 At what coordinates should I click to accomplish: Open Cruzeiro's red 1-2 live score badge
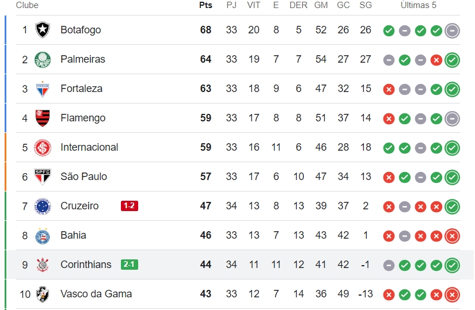130,206
